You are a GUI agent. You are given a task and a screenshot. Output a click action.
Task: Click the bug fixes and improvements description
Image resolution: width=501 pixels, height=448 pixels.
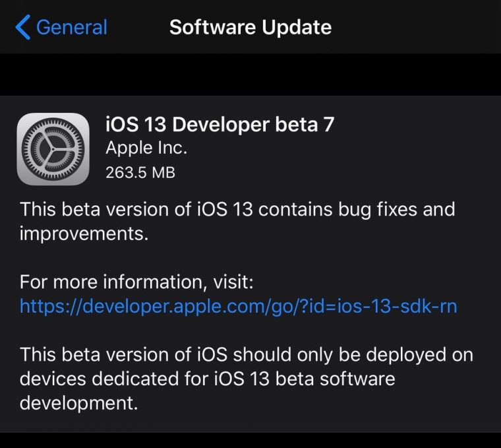(x=237, y=221)
